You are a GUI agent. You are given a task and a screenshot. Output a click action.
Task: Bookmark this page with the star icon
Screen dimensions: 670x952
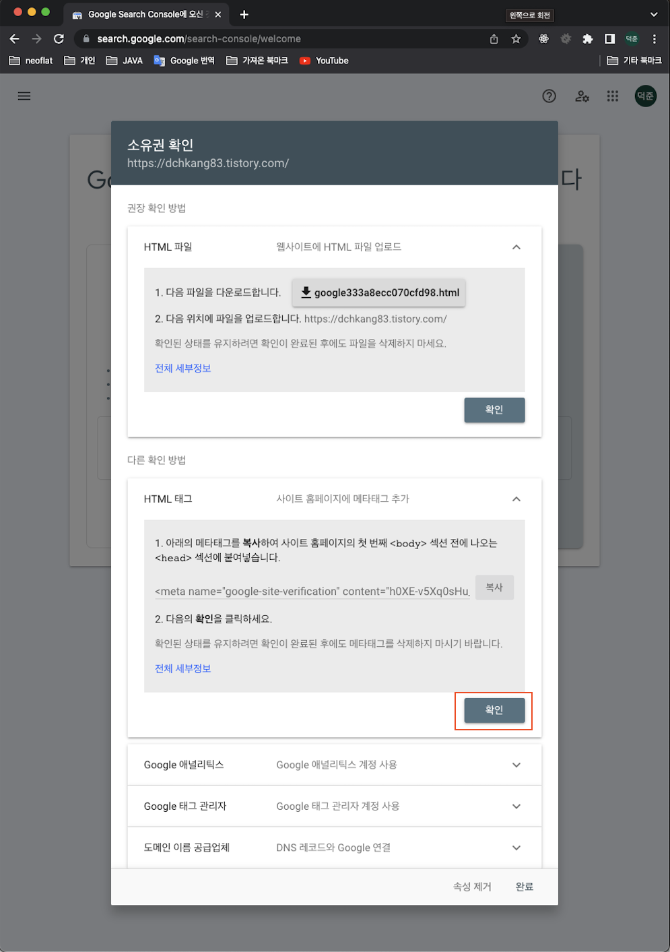516,39
